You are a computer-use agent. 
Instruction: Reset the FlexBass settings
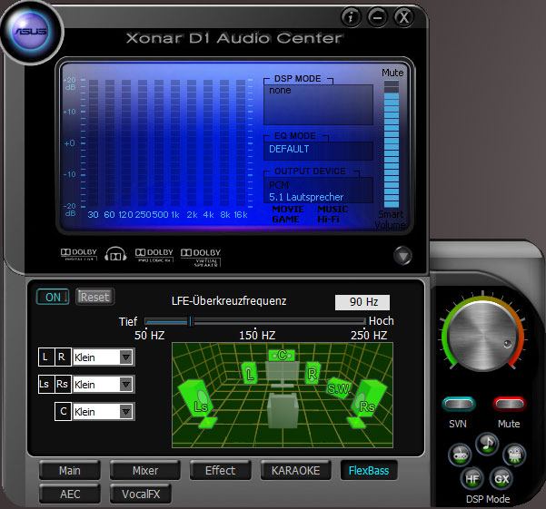click(94, 298)
